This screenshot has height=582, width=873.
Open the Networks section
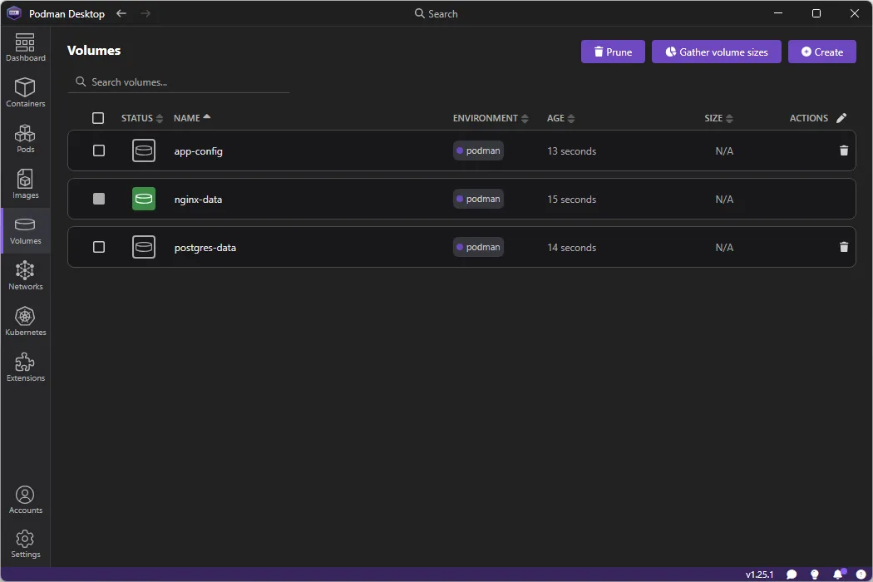click(25, 274)
